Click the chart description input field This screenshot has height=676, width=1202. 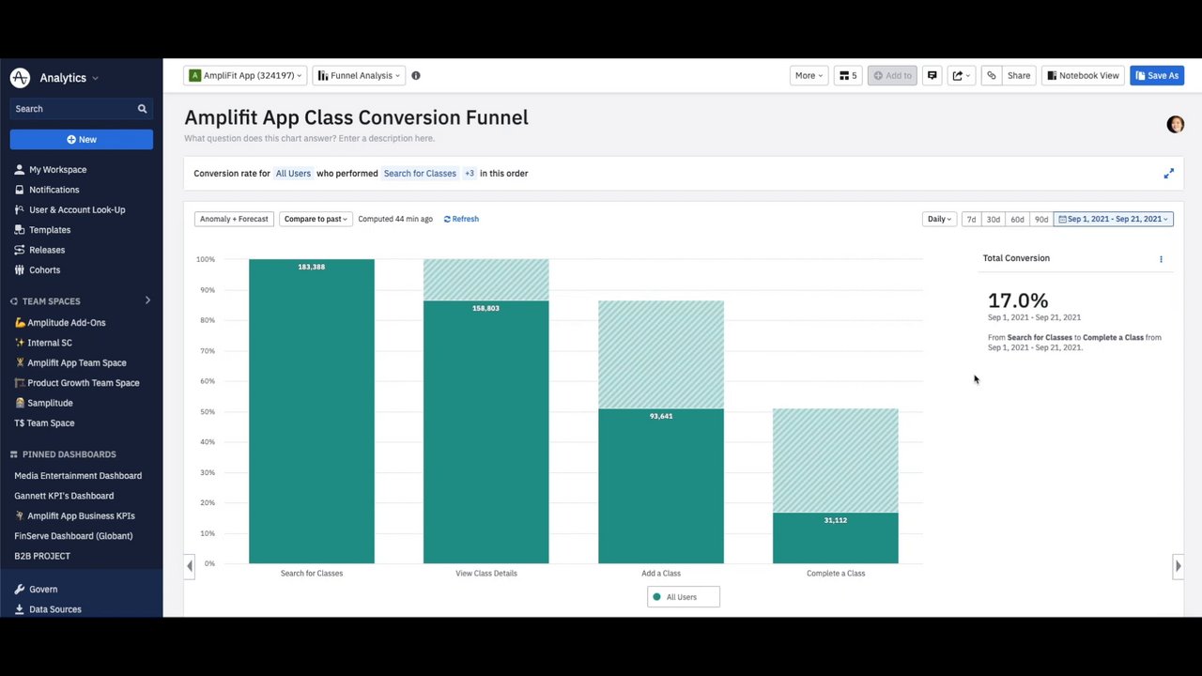coord(309,139)
